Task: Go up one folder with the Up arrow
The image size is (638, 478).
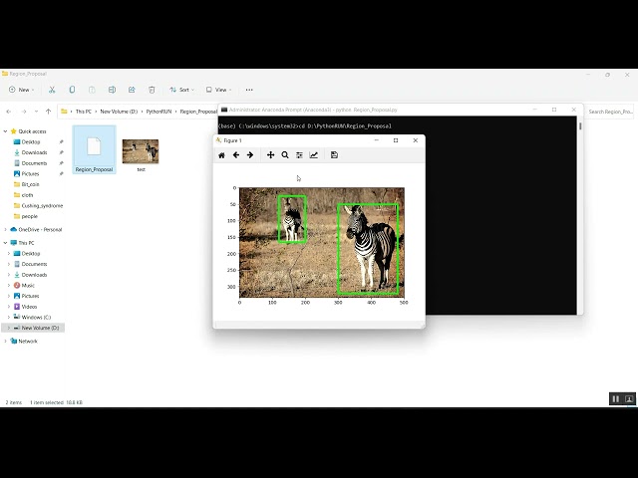Action: 49,112
